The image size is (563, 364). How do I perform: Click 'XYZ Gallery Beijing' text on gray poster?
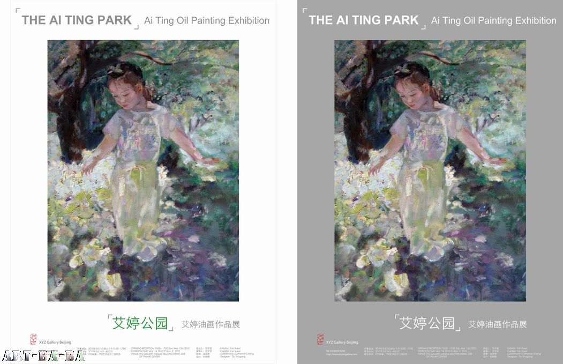point(342,342)
